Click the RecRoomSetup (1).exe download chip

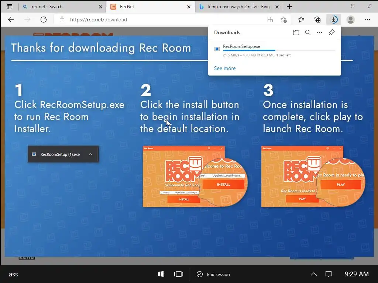63,154
